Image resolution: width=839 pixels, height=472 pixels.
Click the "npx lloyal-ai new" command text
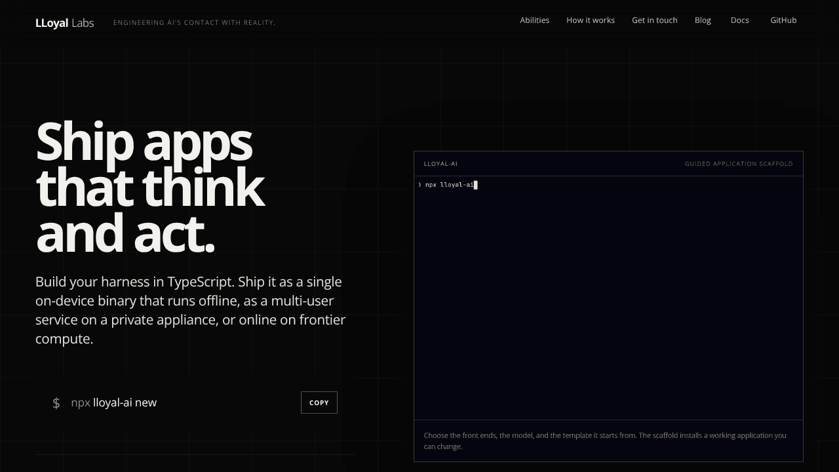pyautogui.click(x=114, y=403)
